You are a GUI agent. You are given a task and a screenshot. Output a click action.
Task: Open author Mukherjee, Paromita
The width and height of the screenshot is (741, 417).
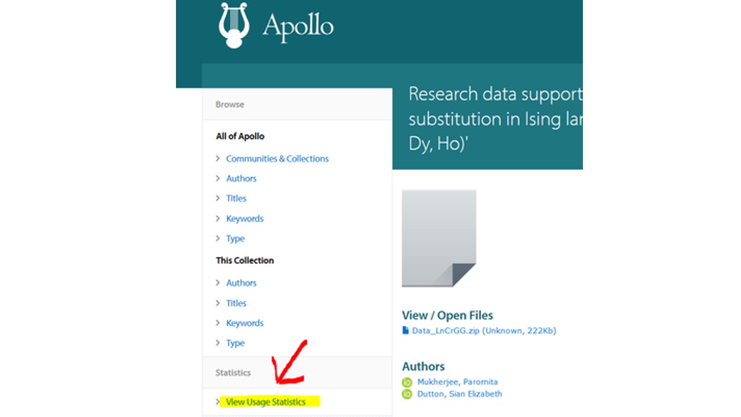pos(457,382)
